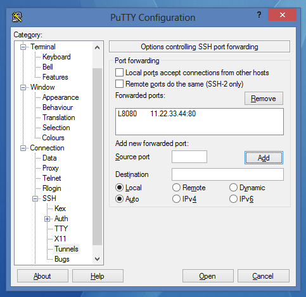Enable local ports accept connections checkbox
This screenshot has width=306, height=297.
119,73
